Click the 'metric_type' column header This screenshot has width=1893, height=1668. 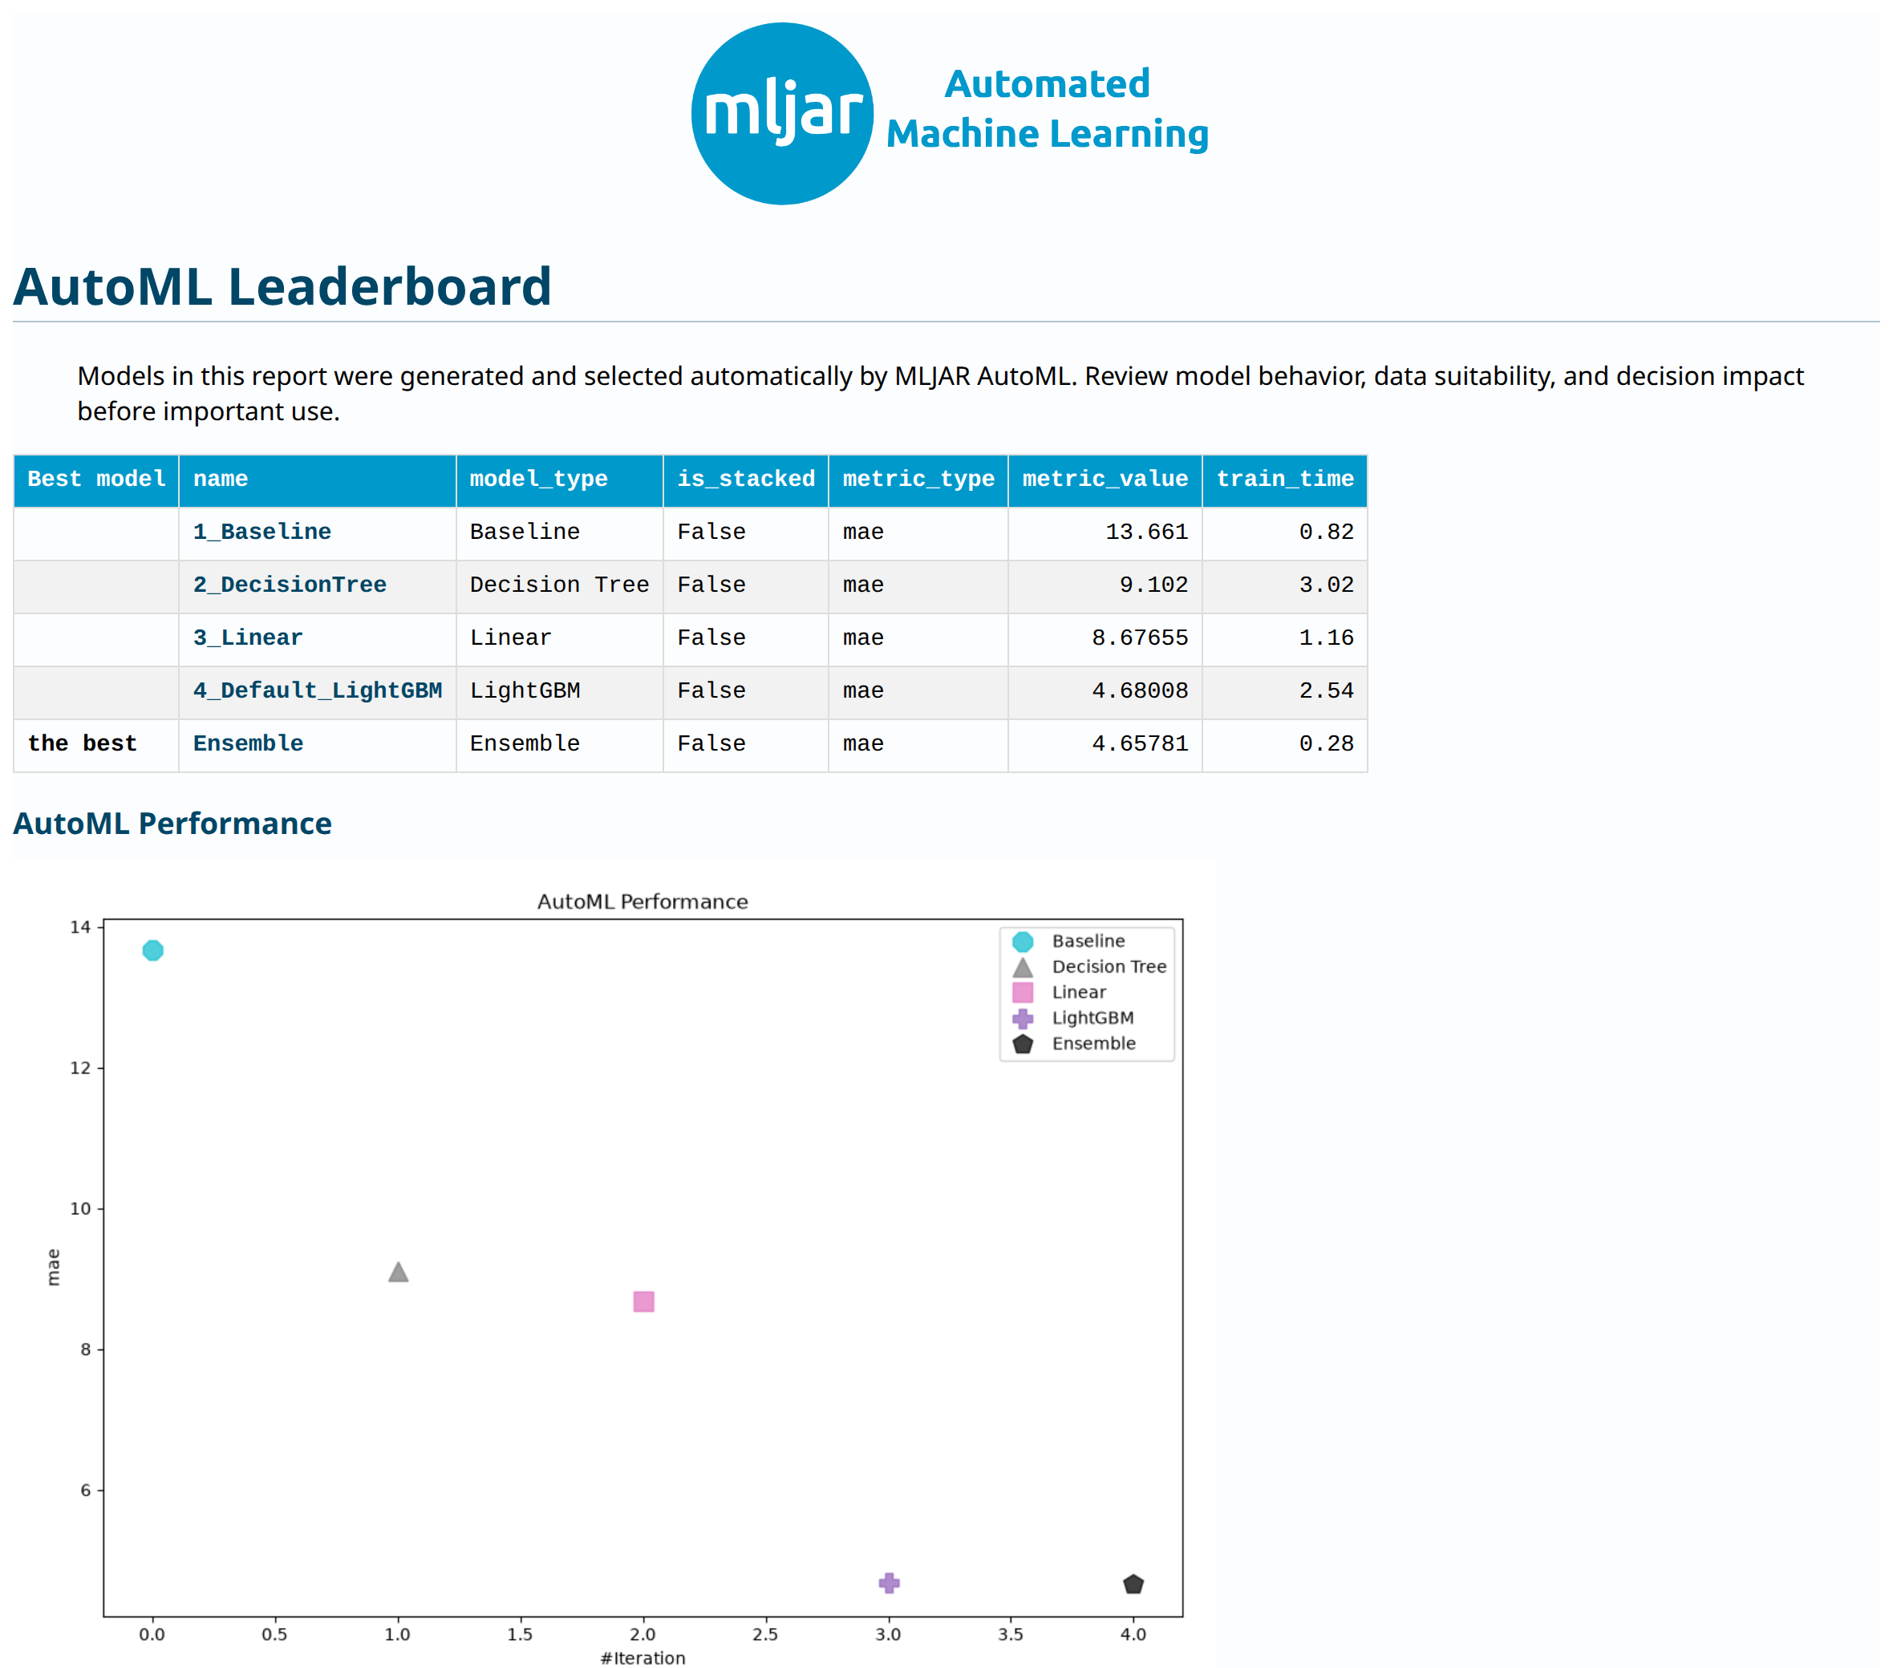click(918, 480)
